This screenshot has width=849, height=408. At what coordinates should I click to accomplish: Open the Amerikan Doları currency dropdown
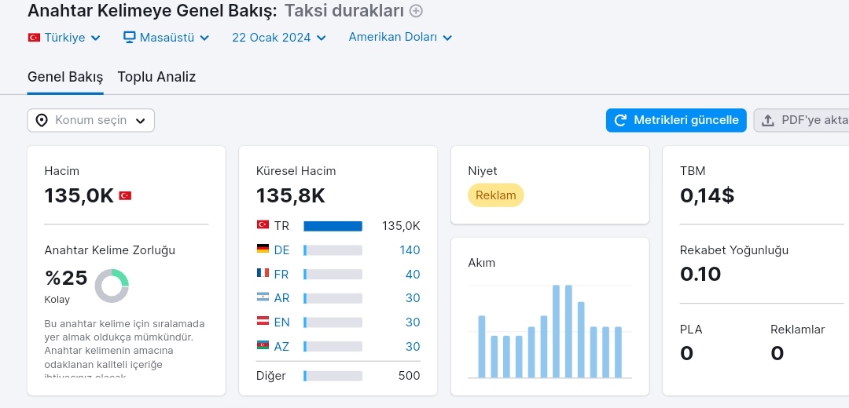pos(400,38)
